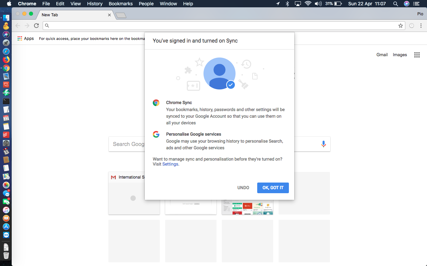Screen dimensions: 427x266
Task: Open Chrome's three-dot menu
Action: (421, 26)
